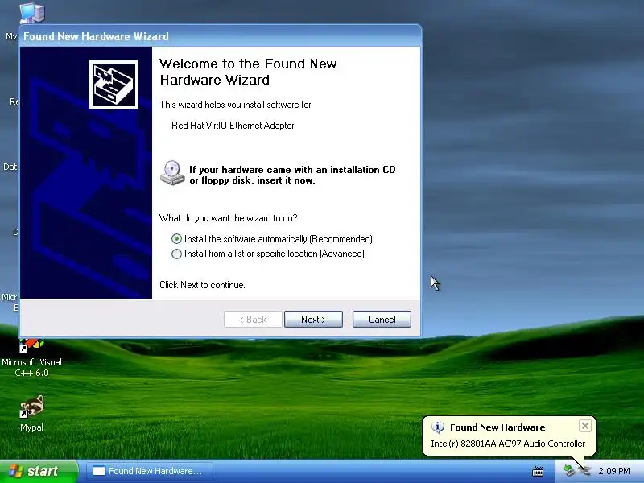Viewport: 644px width, 483px height.
Task: Close the Found New Hardware balloon
Action: click(585, 426)
